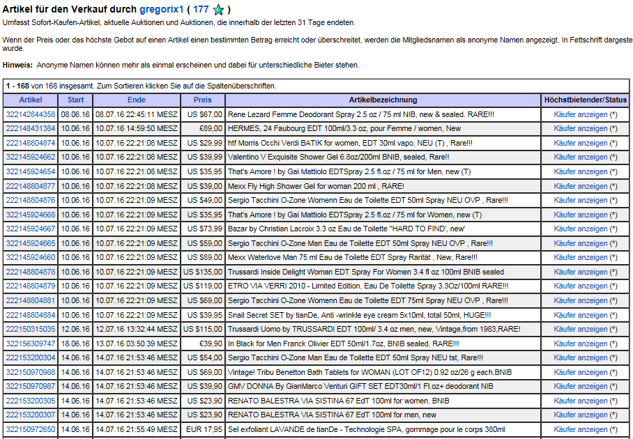The height and width of the screenshot is (439, 633).
Task: Show buyer for US $59,00 Sergio Tacchini Man
Action: tap(581, 244)
